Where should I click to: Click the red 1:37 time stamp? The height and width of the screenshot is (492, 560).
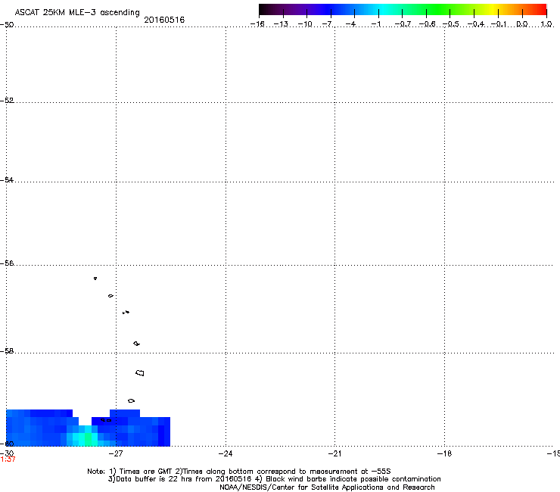[8, 459]
